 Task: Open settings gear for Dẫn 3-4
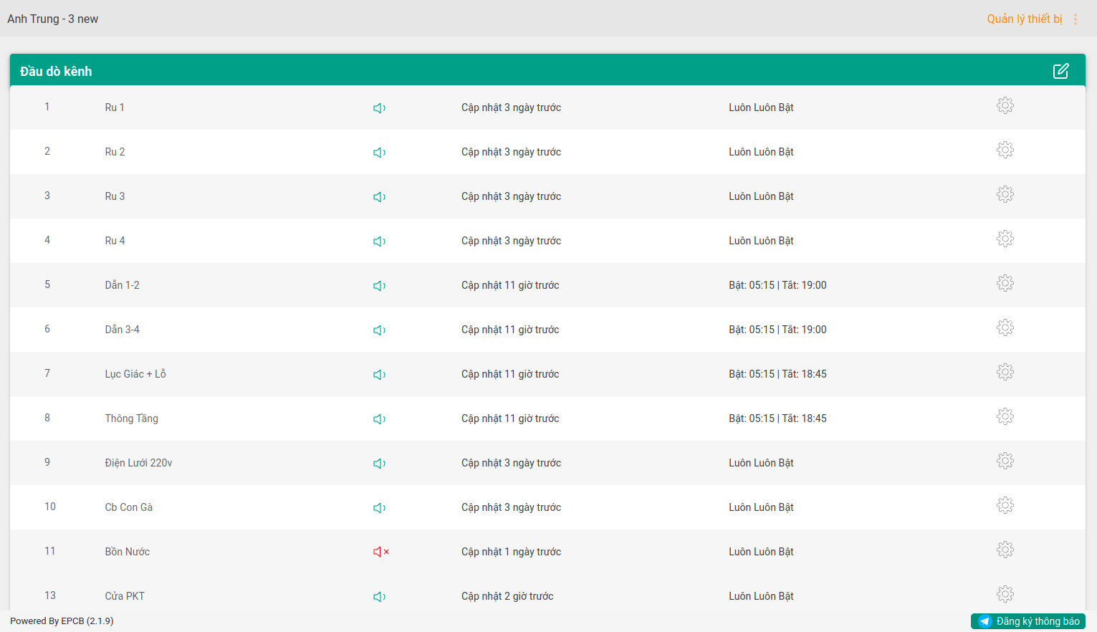(x=1005, y=327)
